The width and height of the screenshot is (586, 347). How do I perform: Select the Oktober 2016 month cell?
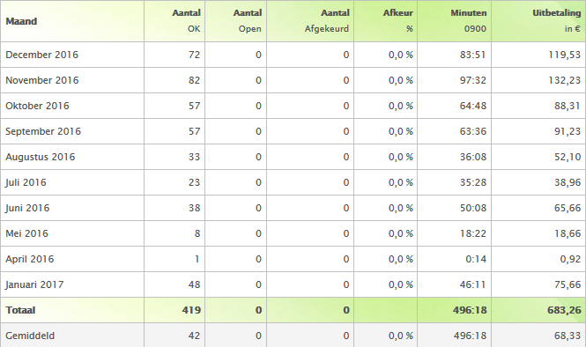[x=37, y=106]
